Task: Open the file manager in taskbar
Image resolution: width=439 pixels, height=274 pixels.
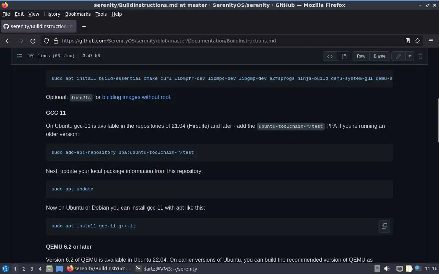Action: [49, 269]
